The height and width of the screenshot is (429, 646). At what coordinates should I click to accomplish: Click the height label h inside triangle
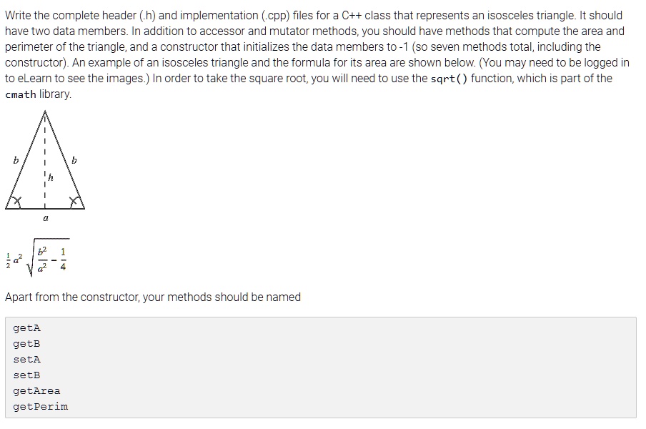tap(51, 177)
